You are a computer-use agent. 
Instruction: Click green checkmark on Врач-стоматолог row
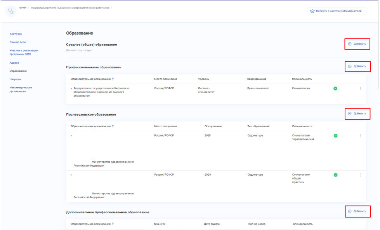tap(335, 88)
